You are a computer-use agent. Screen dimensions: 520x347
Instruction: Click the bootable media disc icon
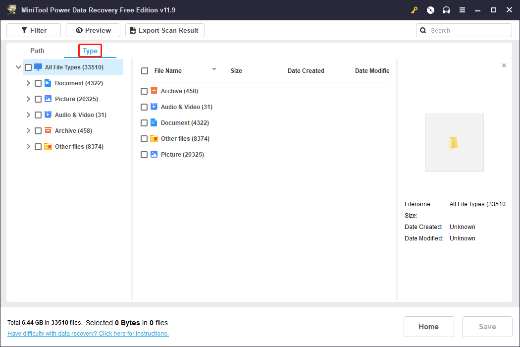click(430, 10)
